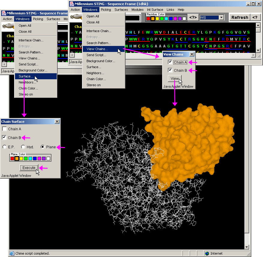Choose Send Script... in 1dhk Windows menu
This screenshot has height=257, width=263.
pyautogui.click(x=104, y=55)
